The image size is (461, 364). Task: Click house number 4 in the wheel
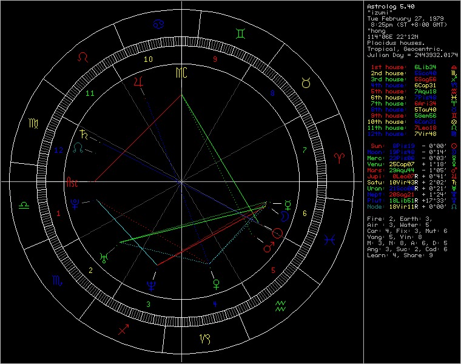coord(215,305)
